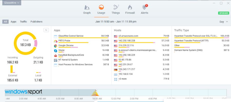Click the flag icon next to 216.239.32.116
The image size is (231, 102).
(x=116, y=46)
